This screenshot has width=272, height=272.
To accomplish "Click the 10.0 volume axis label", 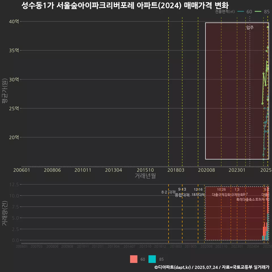I will pyautogui.click(x=14, y=196).
